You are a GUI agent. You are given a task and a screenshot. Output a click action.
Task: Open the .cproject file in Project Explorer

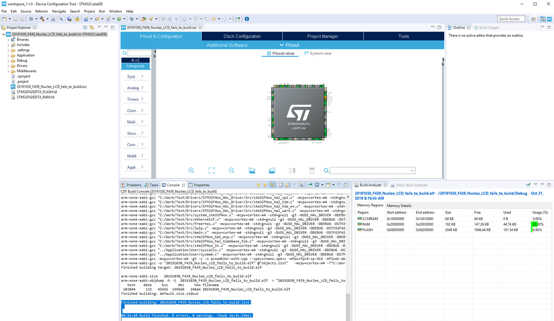[23, 77]
